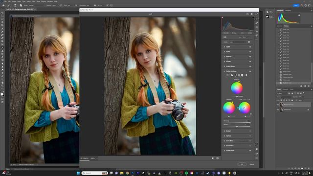Select the Global color grading view icon

click(x=246, y=75)
